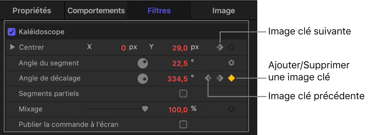Add keyframe diamond for Centrer parameter
Screen dimensions: 368x135
click(x=231, y=47)
